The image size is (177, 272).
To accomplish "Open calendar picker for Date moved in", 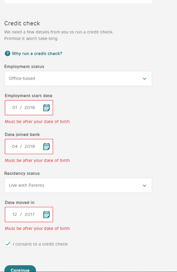I will pos(46,215).
